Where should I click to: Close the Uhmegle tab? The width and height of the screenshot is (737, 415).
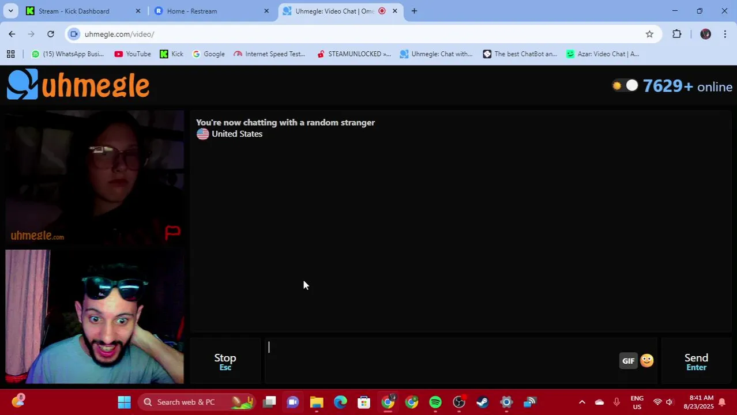point(395,11)
